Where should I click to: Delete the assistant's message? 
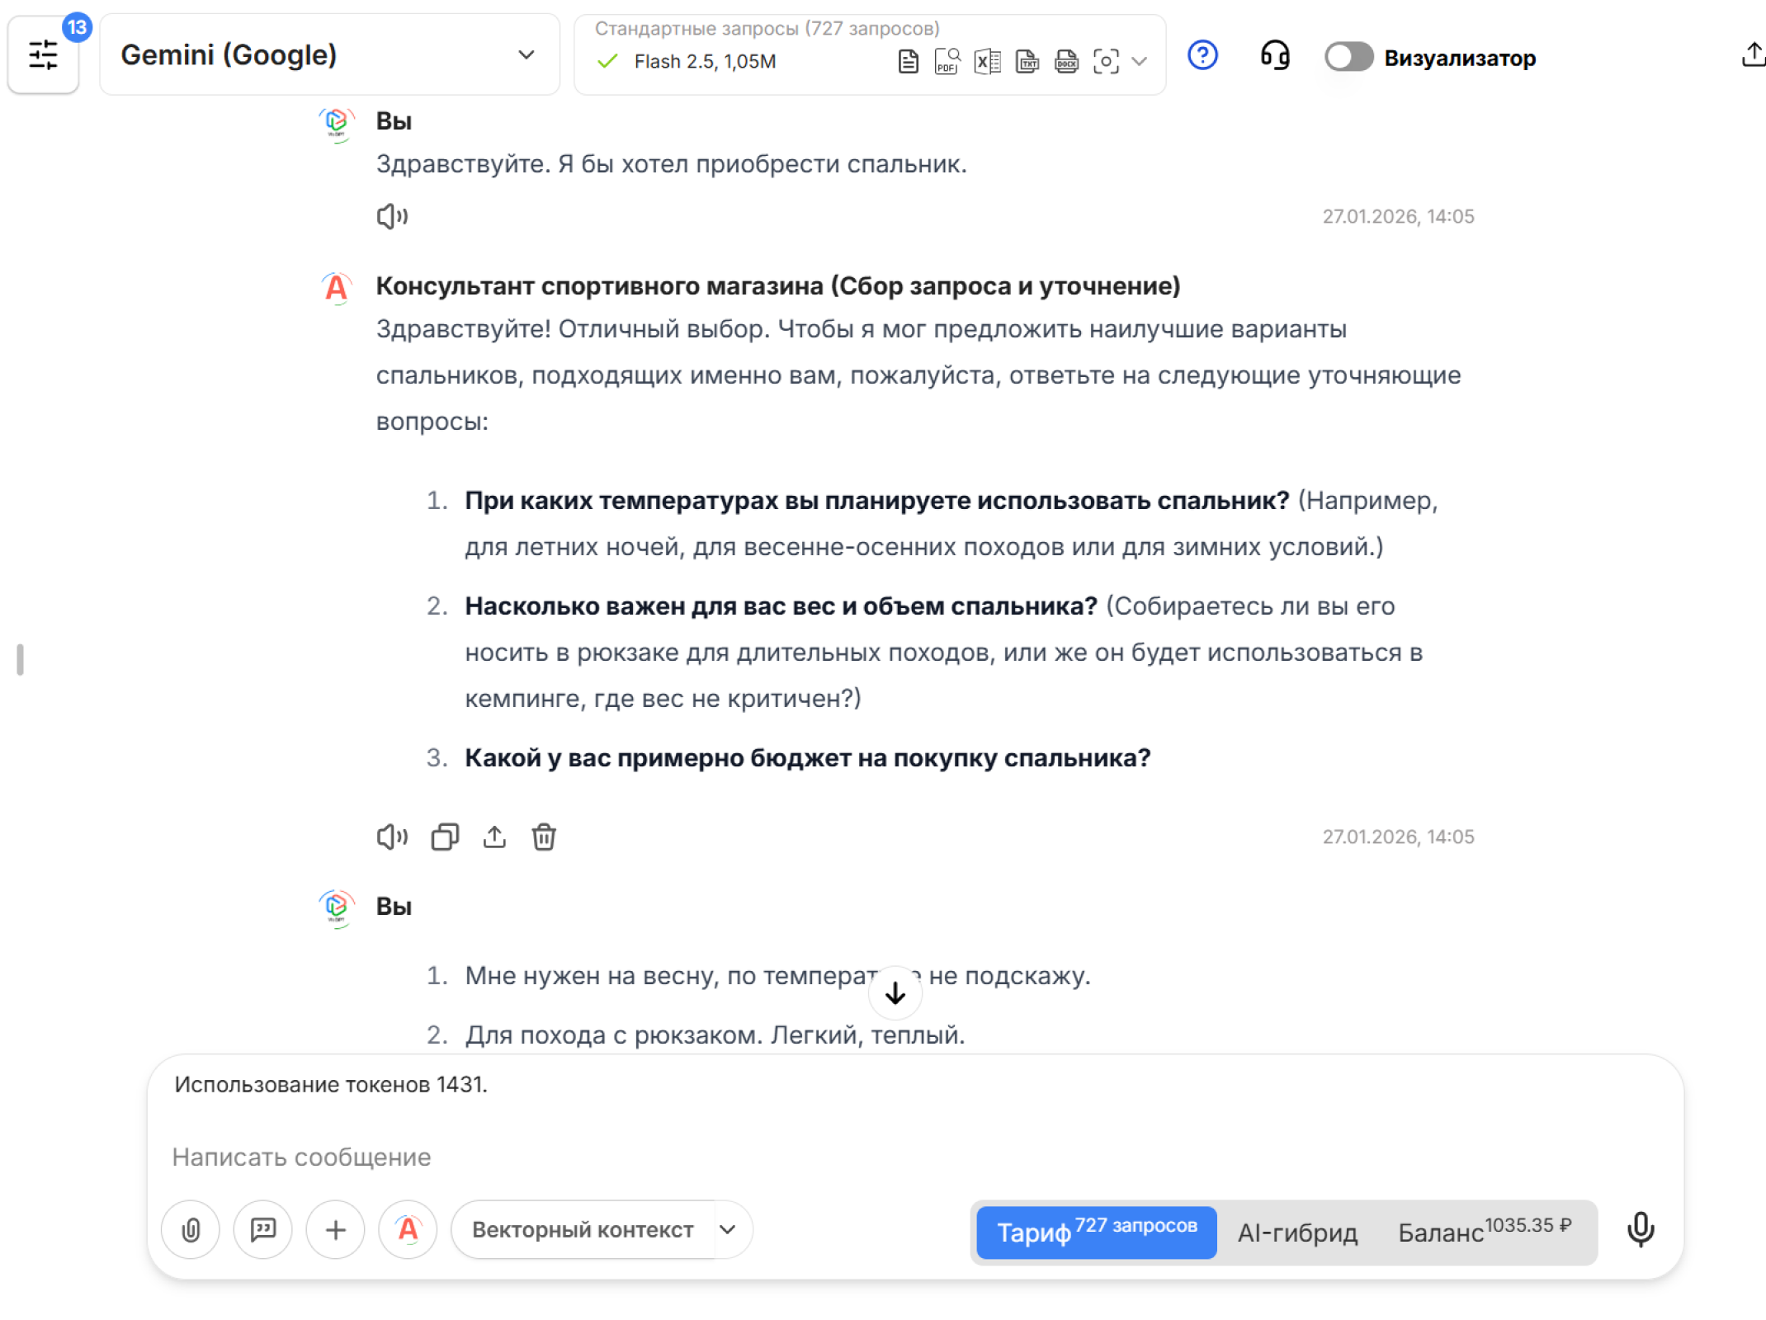[x=543, y=837]
